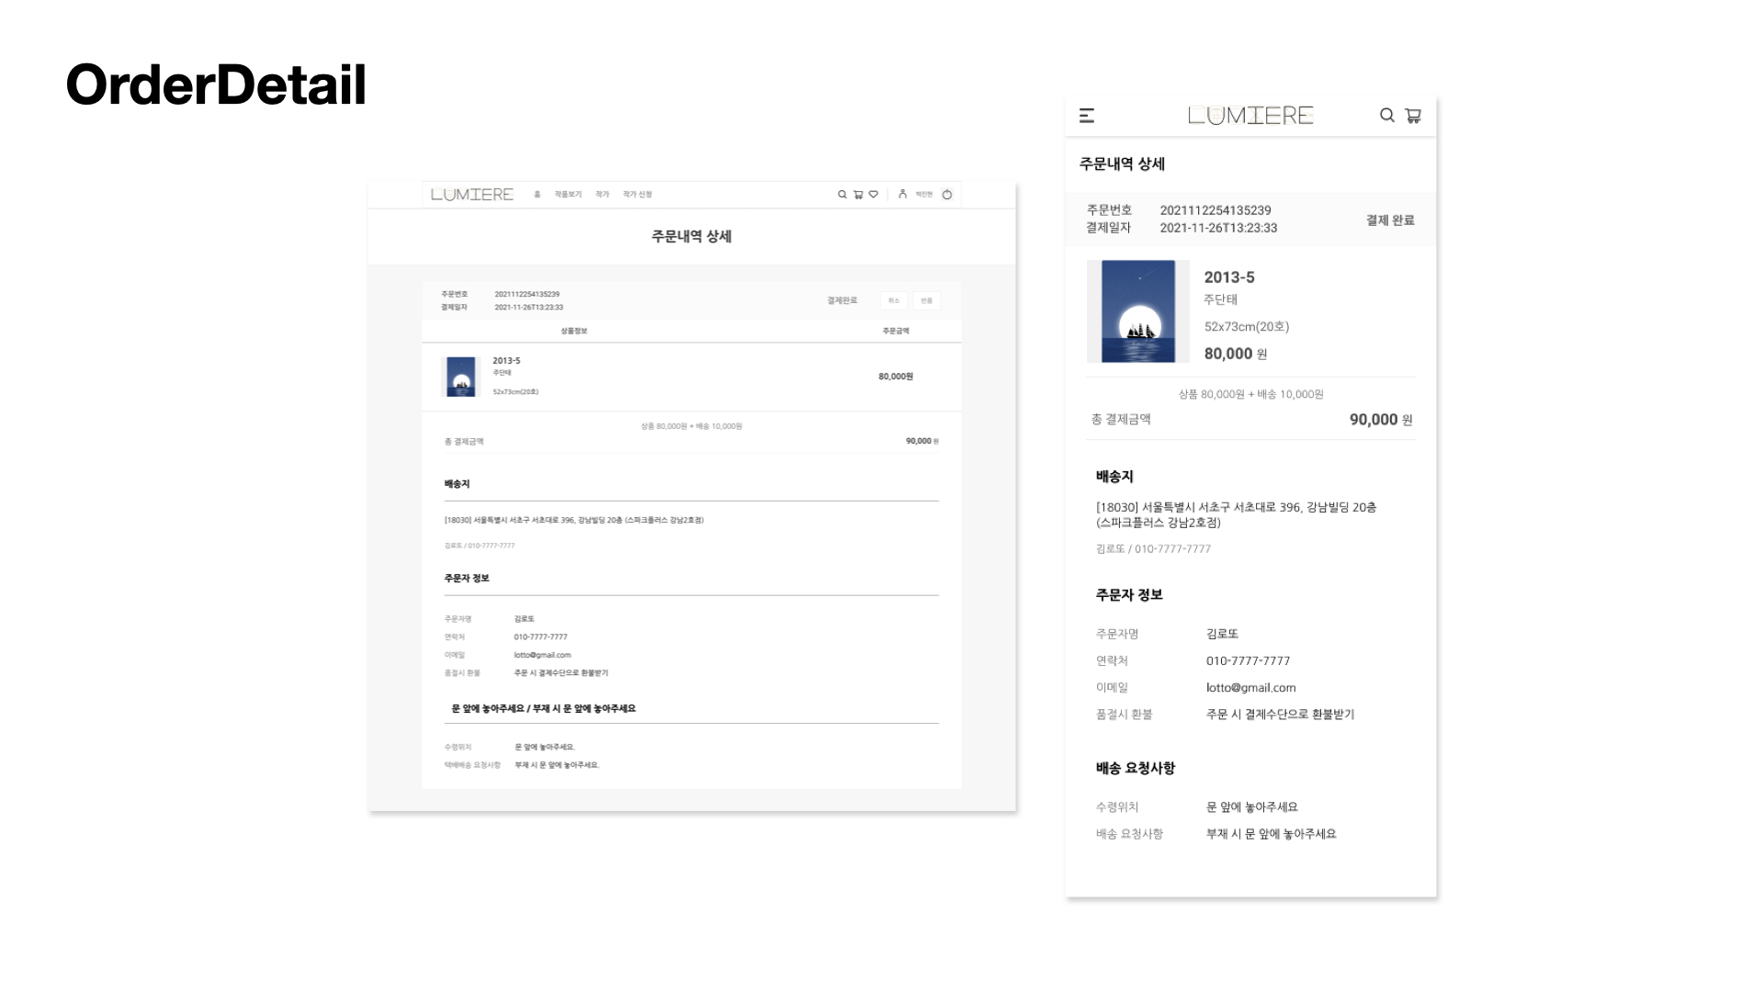
Task: Click the search icon in the desktop header
Action: (x=842, y=195)
